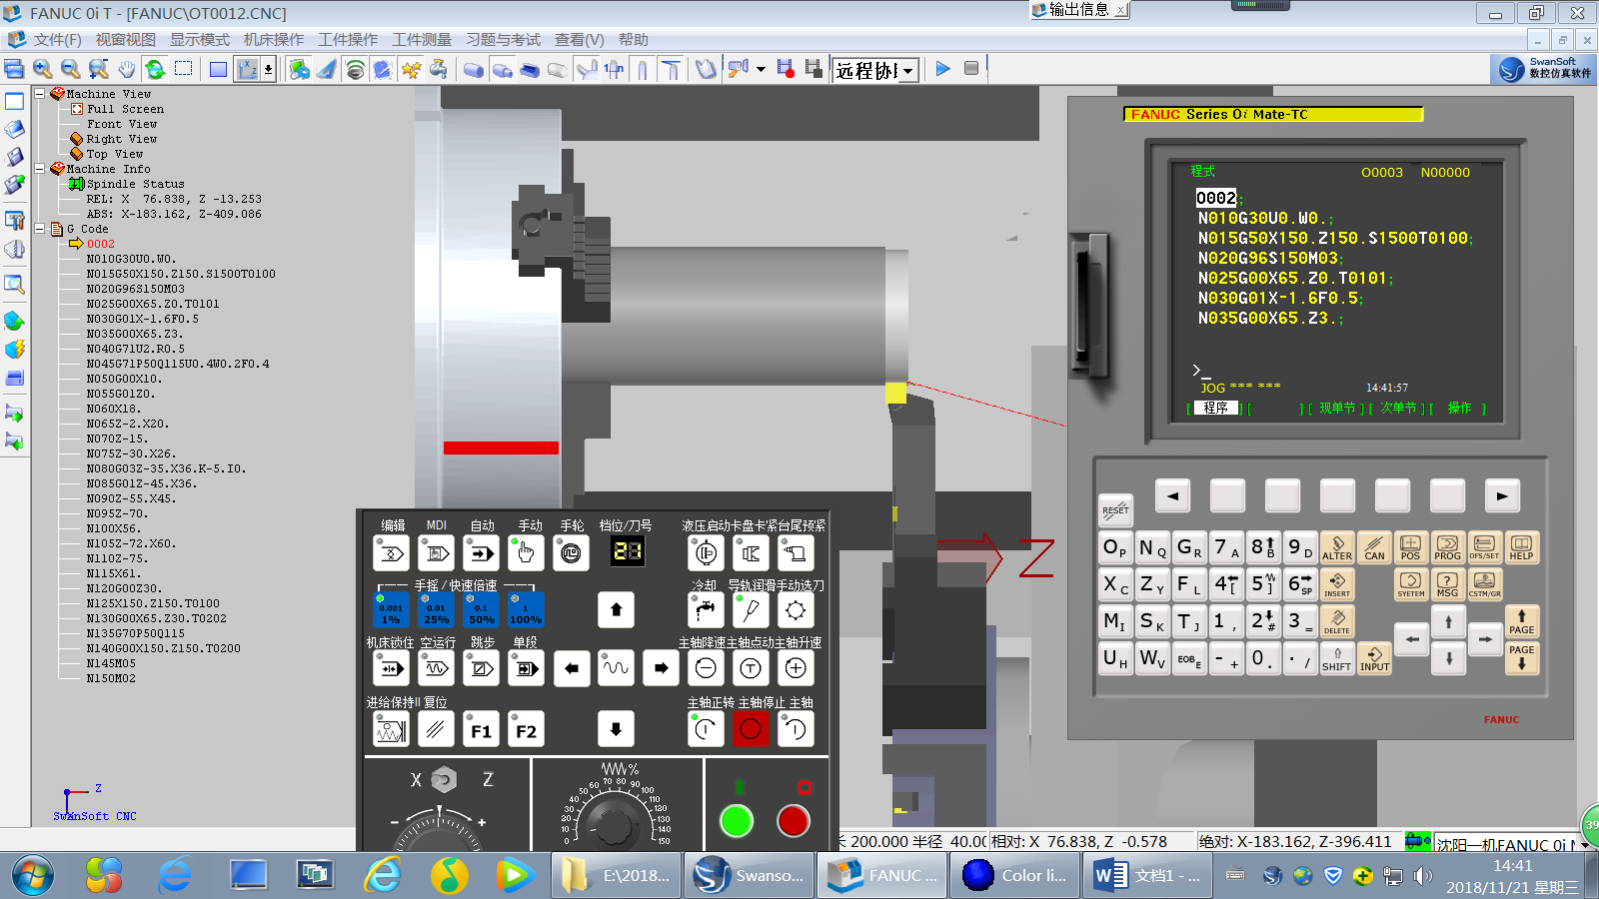The width and height of the screenshot is (1599, 899).
Task: Collapse the Machine View tree node
Action: tap(40, 94)
